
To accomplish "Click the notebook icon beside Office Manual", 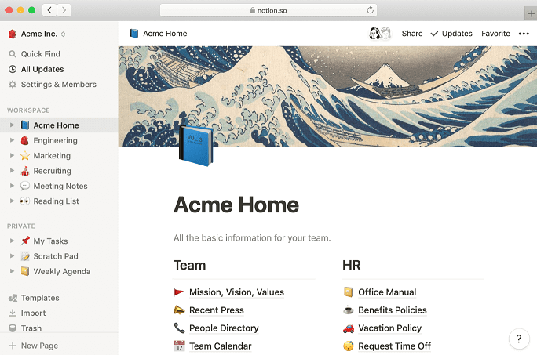I will [348, 292].
